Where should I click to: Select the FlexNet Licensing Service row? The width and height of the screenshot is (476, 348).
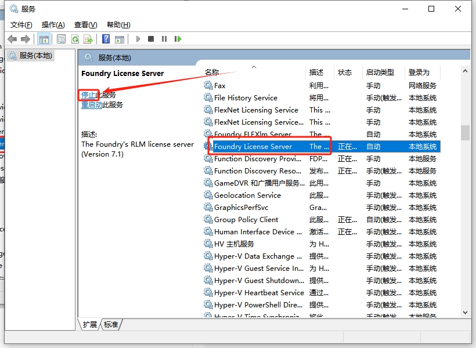[x=322, y=110]
